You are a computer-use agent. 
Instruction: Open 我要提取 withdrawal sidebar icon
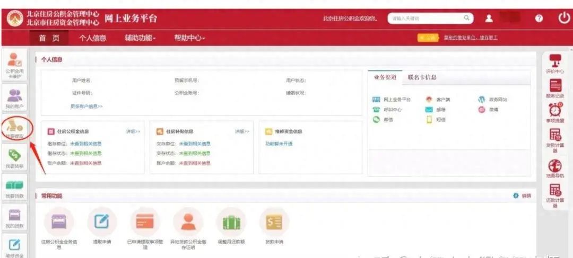15,129
